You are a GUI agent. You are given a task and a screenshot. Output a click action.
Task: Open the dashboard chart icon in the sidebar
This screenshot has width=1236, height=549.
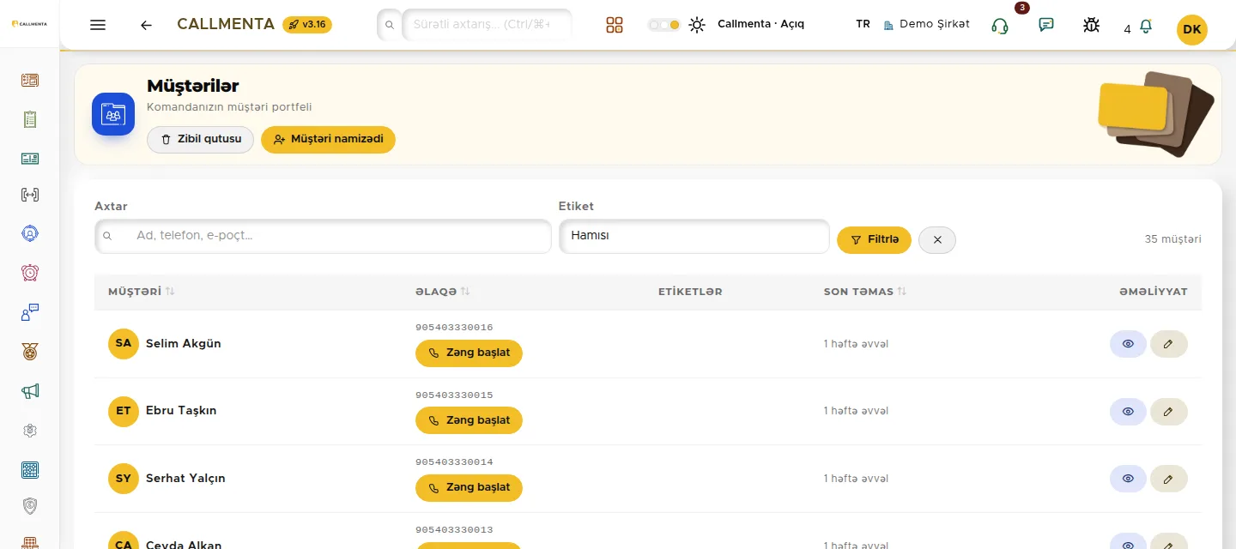[30, 81]
